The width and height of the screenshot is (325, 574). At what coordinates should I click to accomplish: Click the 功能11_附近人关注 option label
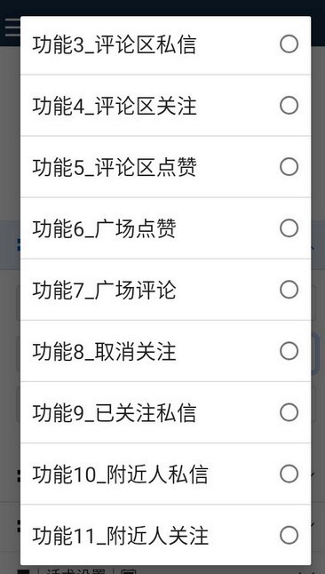point(121,536)
